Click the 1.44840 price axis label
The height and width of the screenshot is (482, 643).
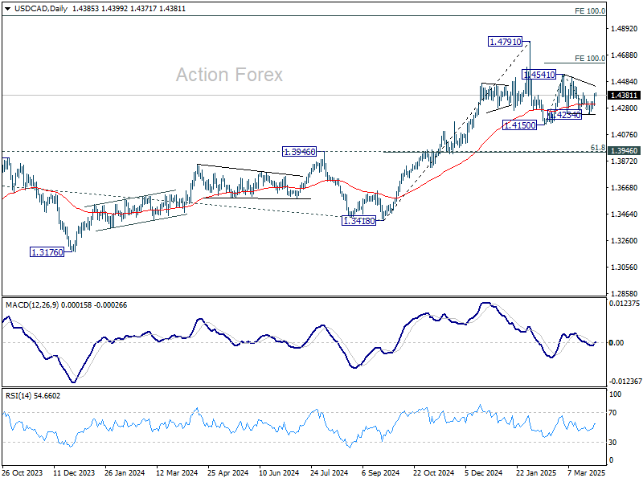[x=624, y=82]
